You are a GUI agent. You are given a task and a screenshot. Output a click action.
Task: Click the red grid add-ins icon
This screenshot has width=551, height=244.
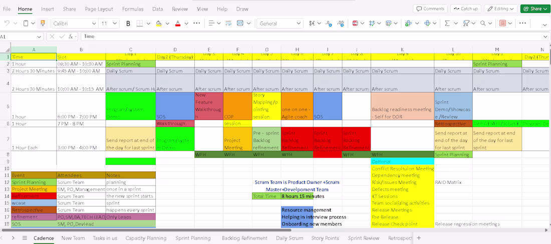click(x=502, y=23)
